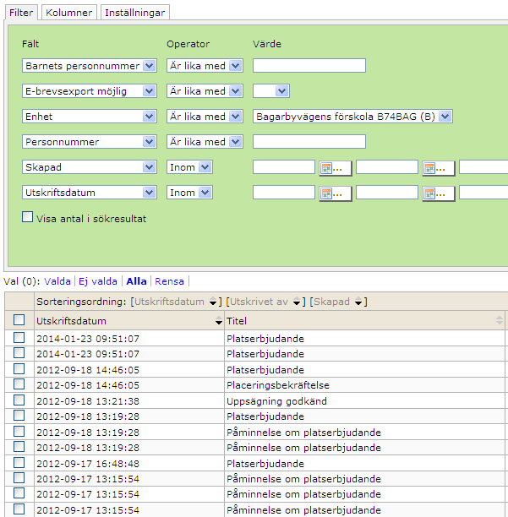This screenshot has height=517, width=508.
Task: Click the 2012-09-18 13:21:38 date cell
Action: click(129, 401)
